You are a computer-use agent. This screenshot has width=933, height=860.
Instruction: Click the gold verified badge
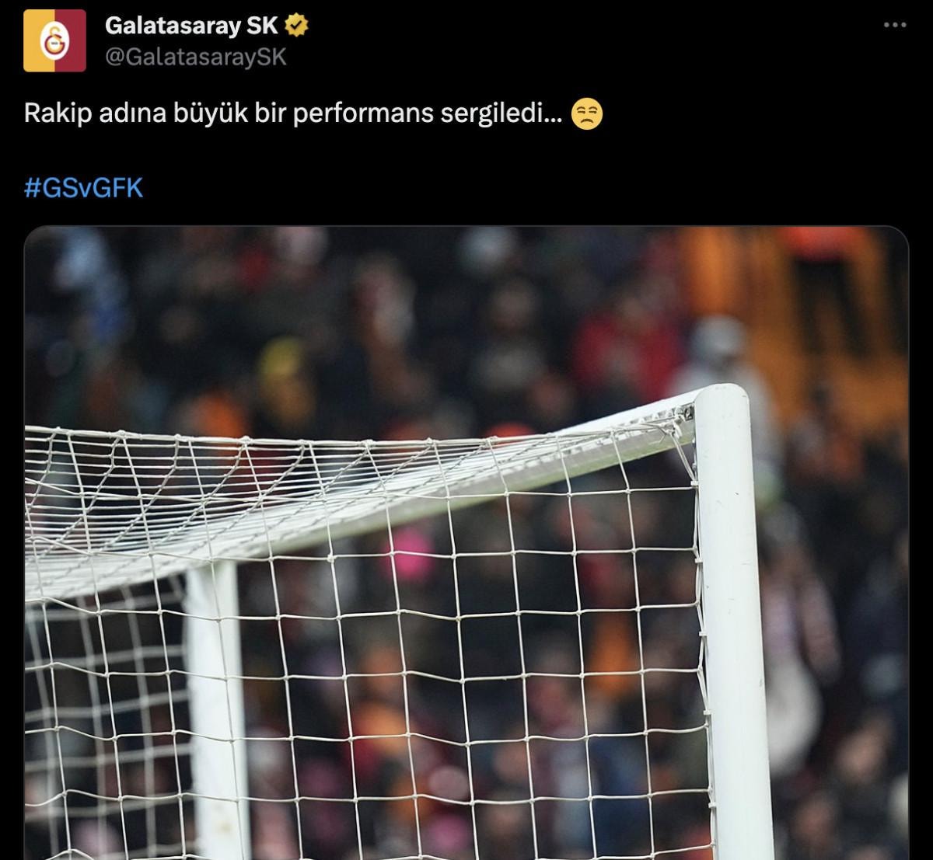click(x=296, y=26)
